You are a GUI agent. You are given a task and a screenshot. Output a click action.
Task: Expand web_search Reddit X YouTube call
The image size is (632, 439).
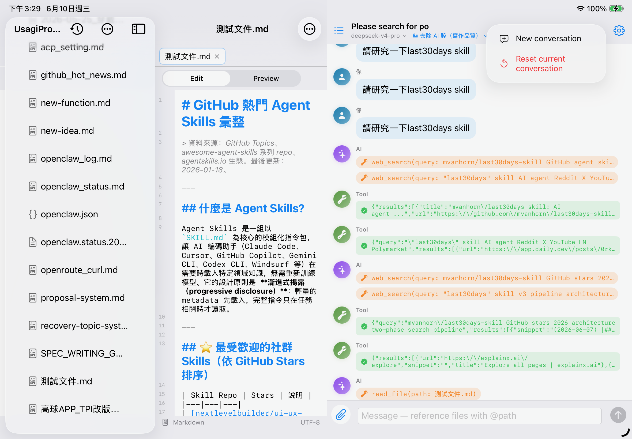pos(486,178)
